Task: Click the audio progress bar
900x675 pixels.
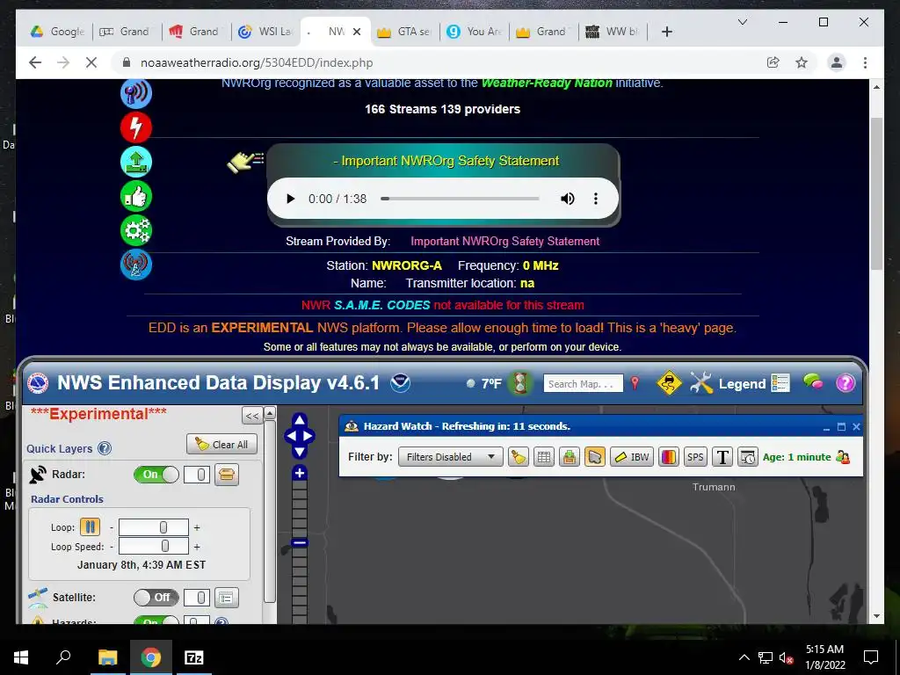Action: click(x=460, y=199)
